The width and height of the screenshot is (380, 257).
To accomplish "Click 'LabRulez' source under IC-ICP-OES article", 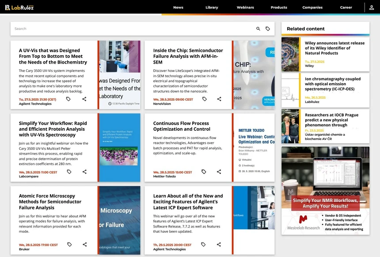I will pyautogui.click(x=312, y=102).
